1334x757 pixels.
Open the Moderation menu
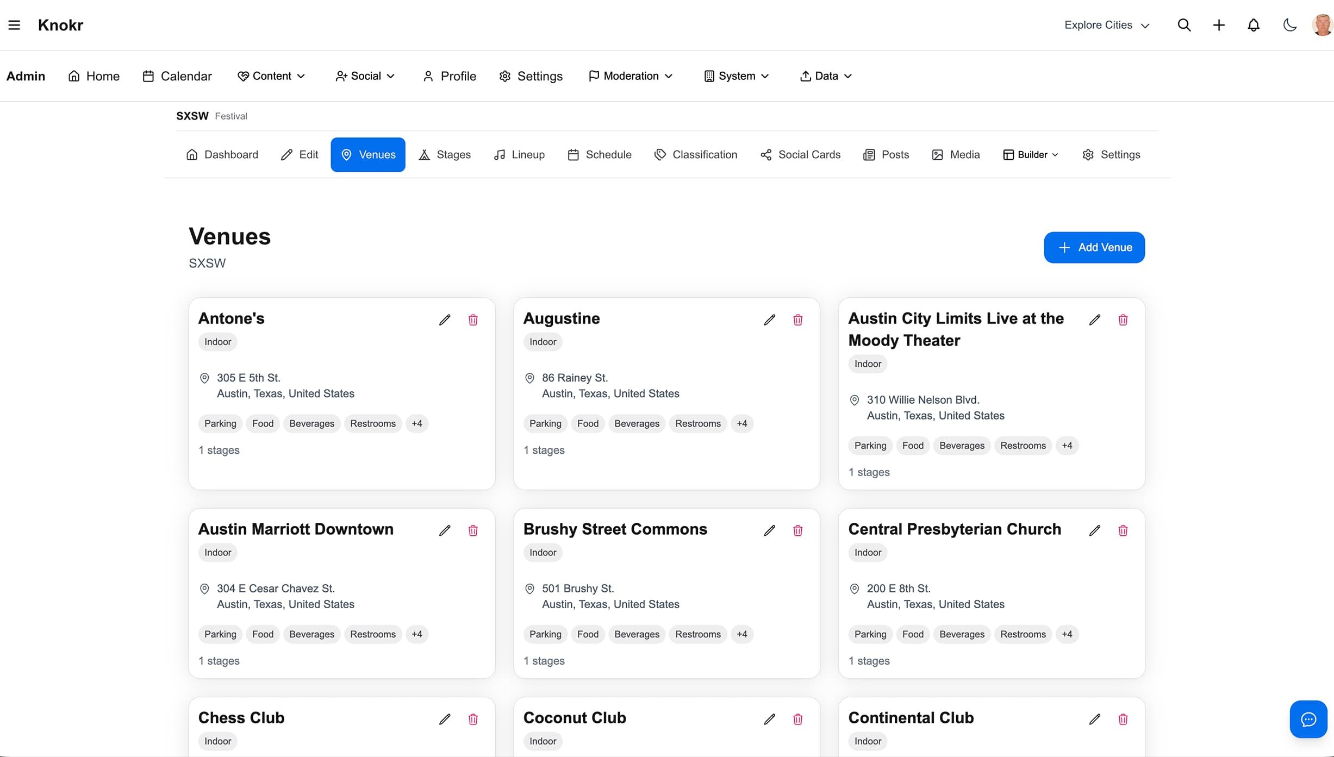[x=630, y=76]
